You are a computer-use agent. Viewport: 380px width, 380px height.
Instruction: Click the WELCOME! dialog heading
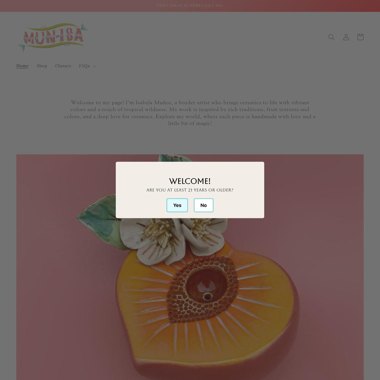pos(190,181)
